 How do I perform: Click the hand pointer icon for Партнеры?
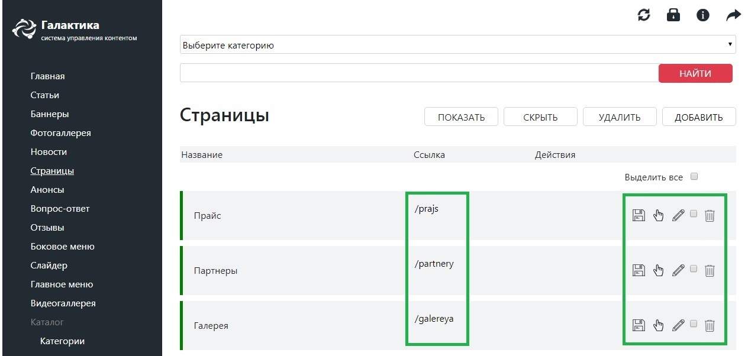click(658, 270)
